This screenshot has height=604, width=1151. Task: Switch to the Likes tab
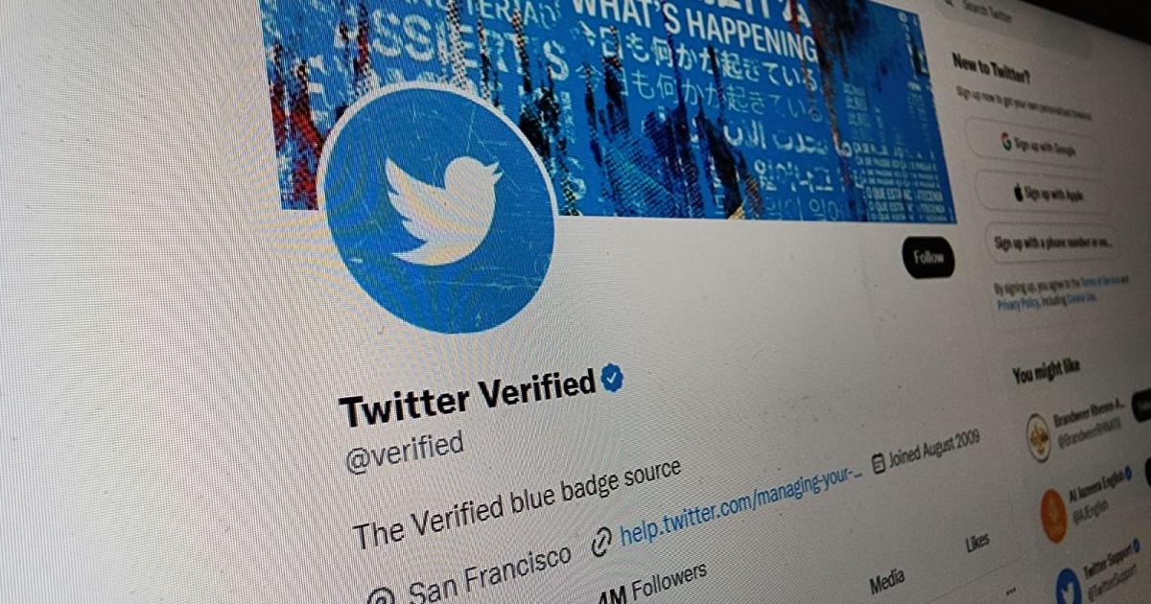977,544
